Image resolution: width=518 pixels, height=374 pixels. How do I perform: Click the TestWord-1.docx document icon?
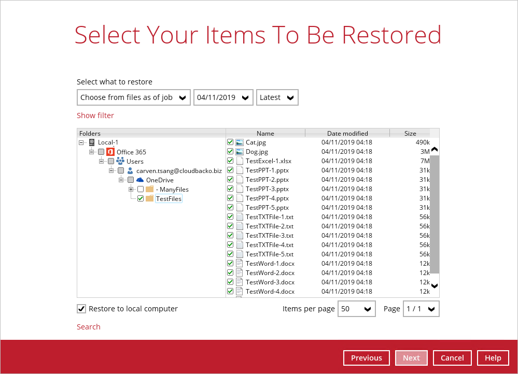click(x=240, y=263)
